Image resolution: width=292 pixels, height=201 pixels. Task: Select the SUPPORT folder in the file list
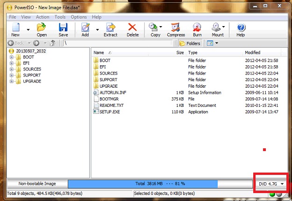coord(108,80)
